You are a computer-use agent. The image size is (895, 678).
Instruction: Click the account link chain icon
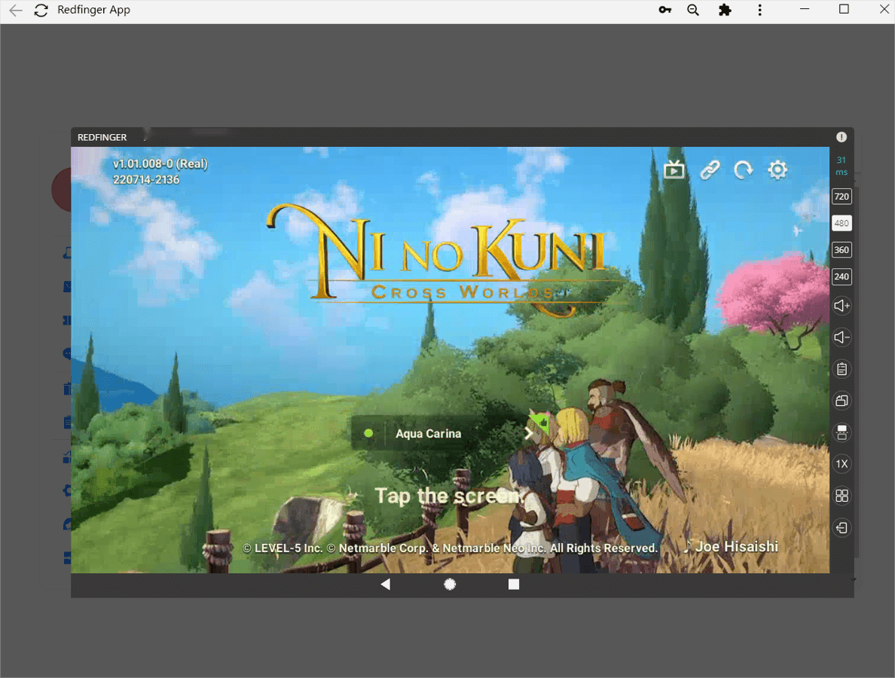coord(710,169)
